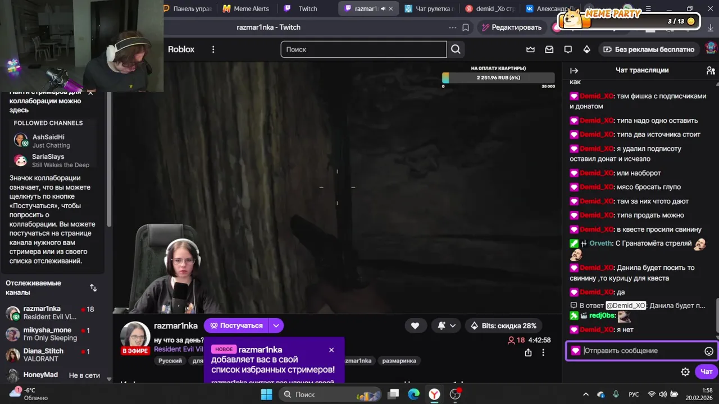The width and height of the screenshot is (719, 404).
Task: Send message with the Чат button
Action: pos(706,371)
